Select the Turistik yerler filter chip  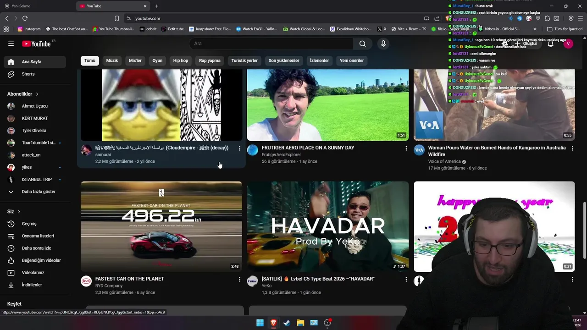(244, 60)
